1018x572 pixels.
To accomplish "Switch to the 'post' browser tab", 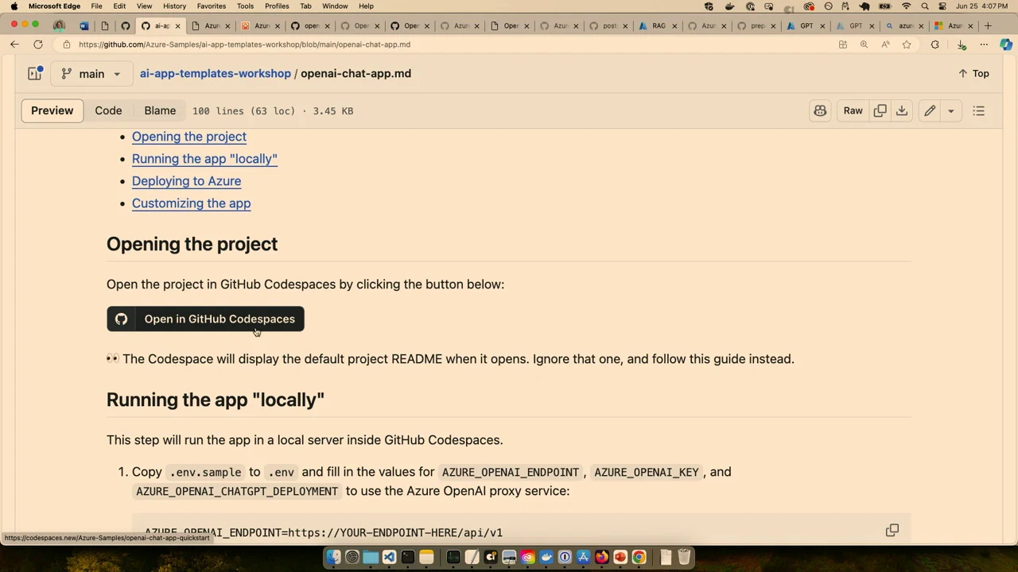I will point(610,25).
